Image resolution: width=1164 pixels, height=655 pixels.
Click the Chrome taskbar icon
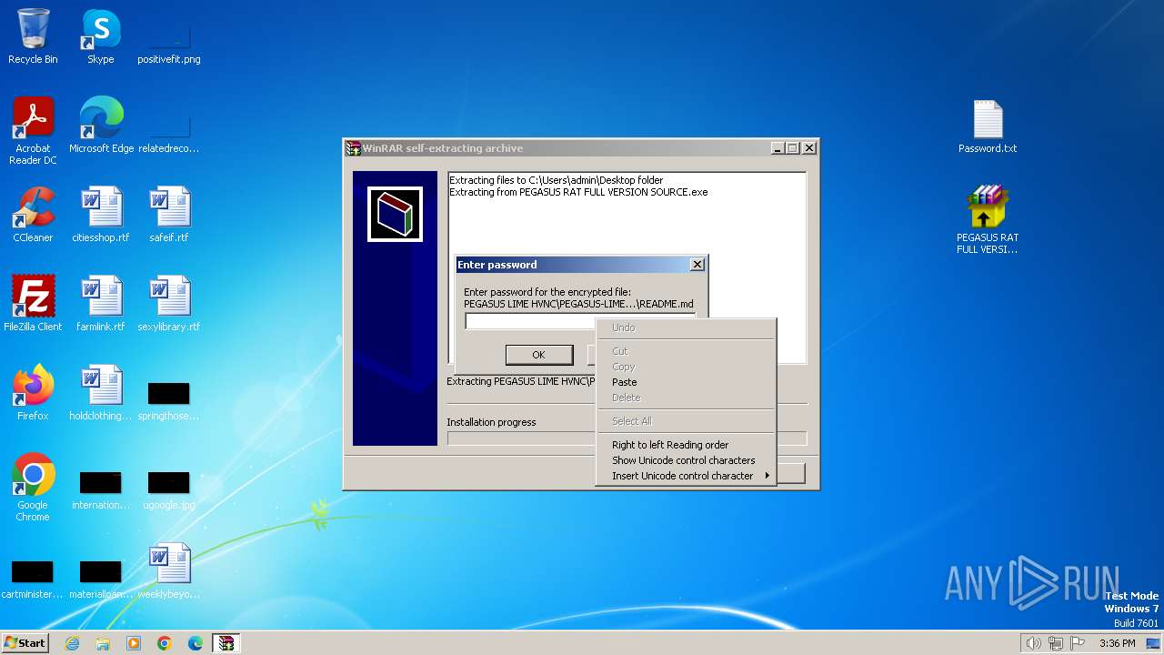pos(165,643)
